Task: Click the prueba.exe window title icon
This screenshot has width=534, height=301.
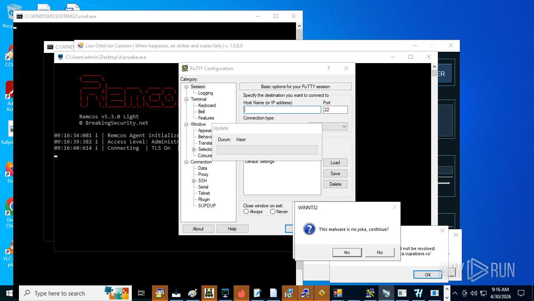Action: (60, 57)
